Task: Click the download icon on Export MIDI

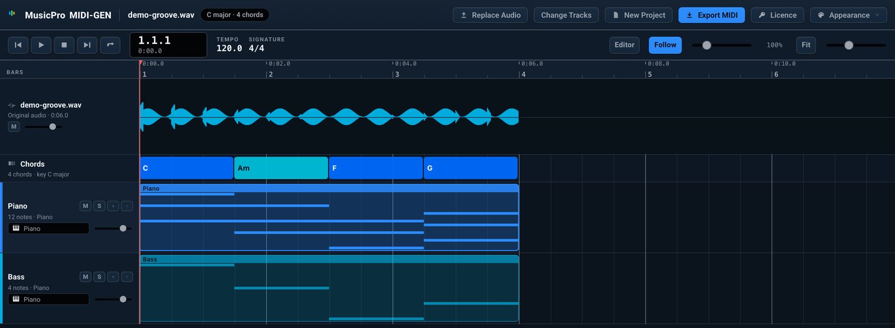Action: (x=690, y=15)
